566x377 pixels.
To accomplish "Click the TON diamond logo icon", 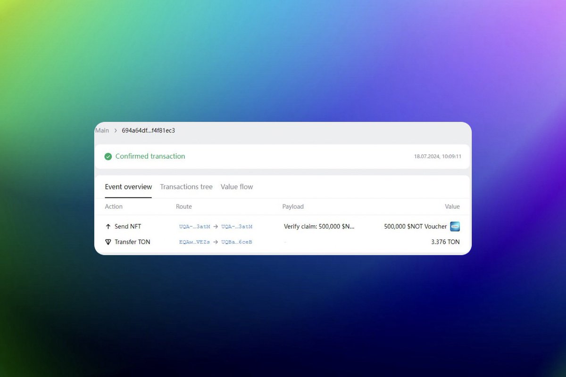I will [x=108, y=242].
